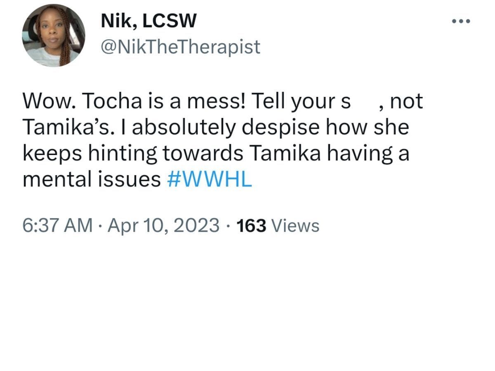This screenshot has width=495, height=371.
Task: Click the word Views next to 163
Action: click(295, 225)
